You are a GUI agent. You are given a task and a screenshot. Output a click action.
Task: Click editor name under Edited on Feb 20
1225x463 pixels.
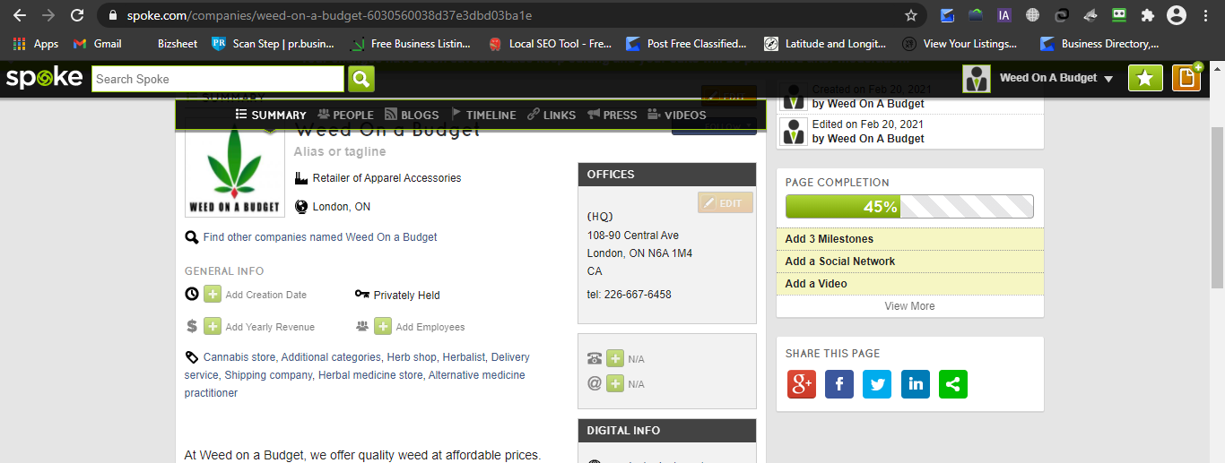tap(876, 139)
